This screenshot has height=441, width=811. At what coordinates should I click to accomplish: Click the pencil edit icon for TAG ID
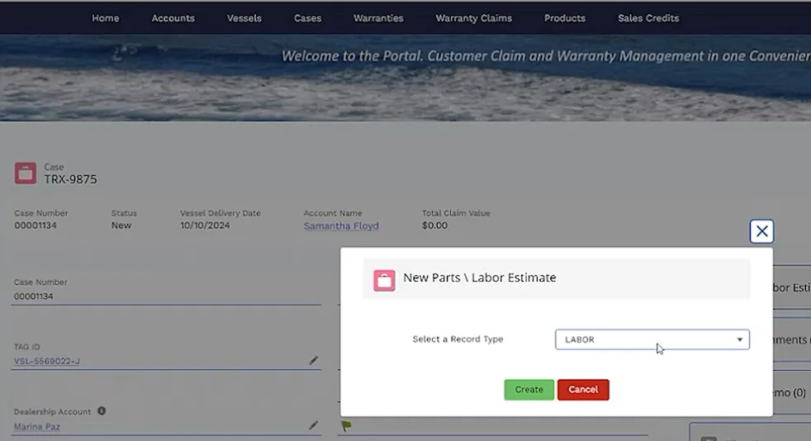tap(313, 361)
